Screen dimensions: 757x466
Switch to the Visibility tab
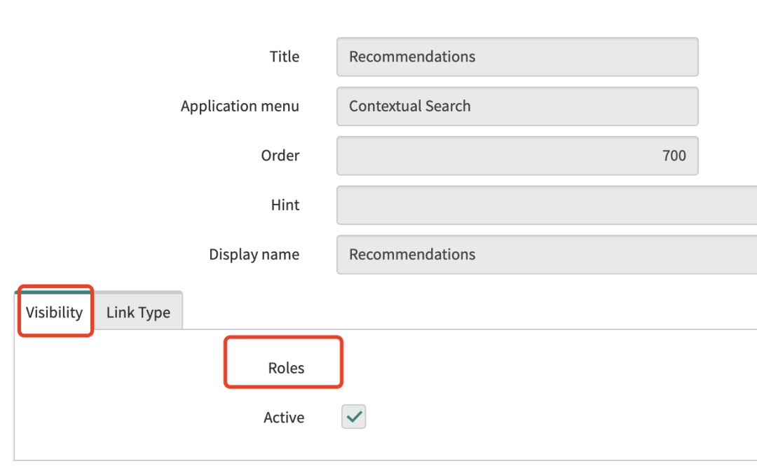(x=55, y=313)
